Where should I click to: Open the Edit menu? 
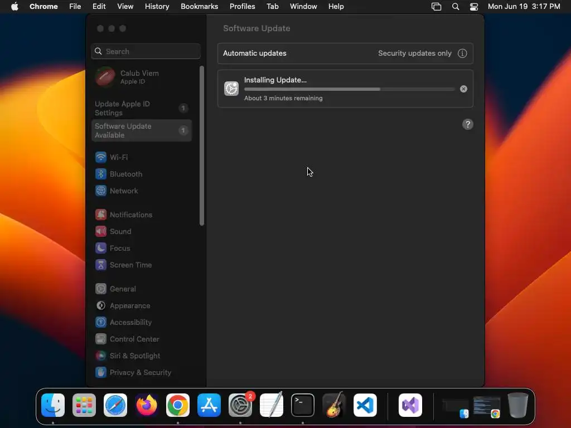pyautogui.click(x=99, y=7)
